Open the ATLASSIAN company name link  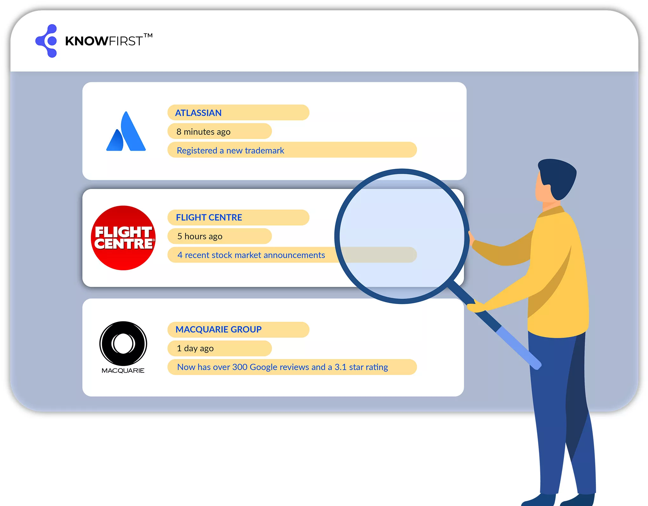click(198, 113)
